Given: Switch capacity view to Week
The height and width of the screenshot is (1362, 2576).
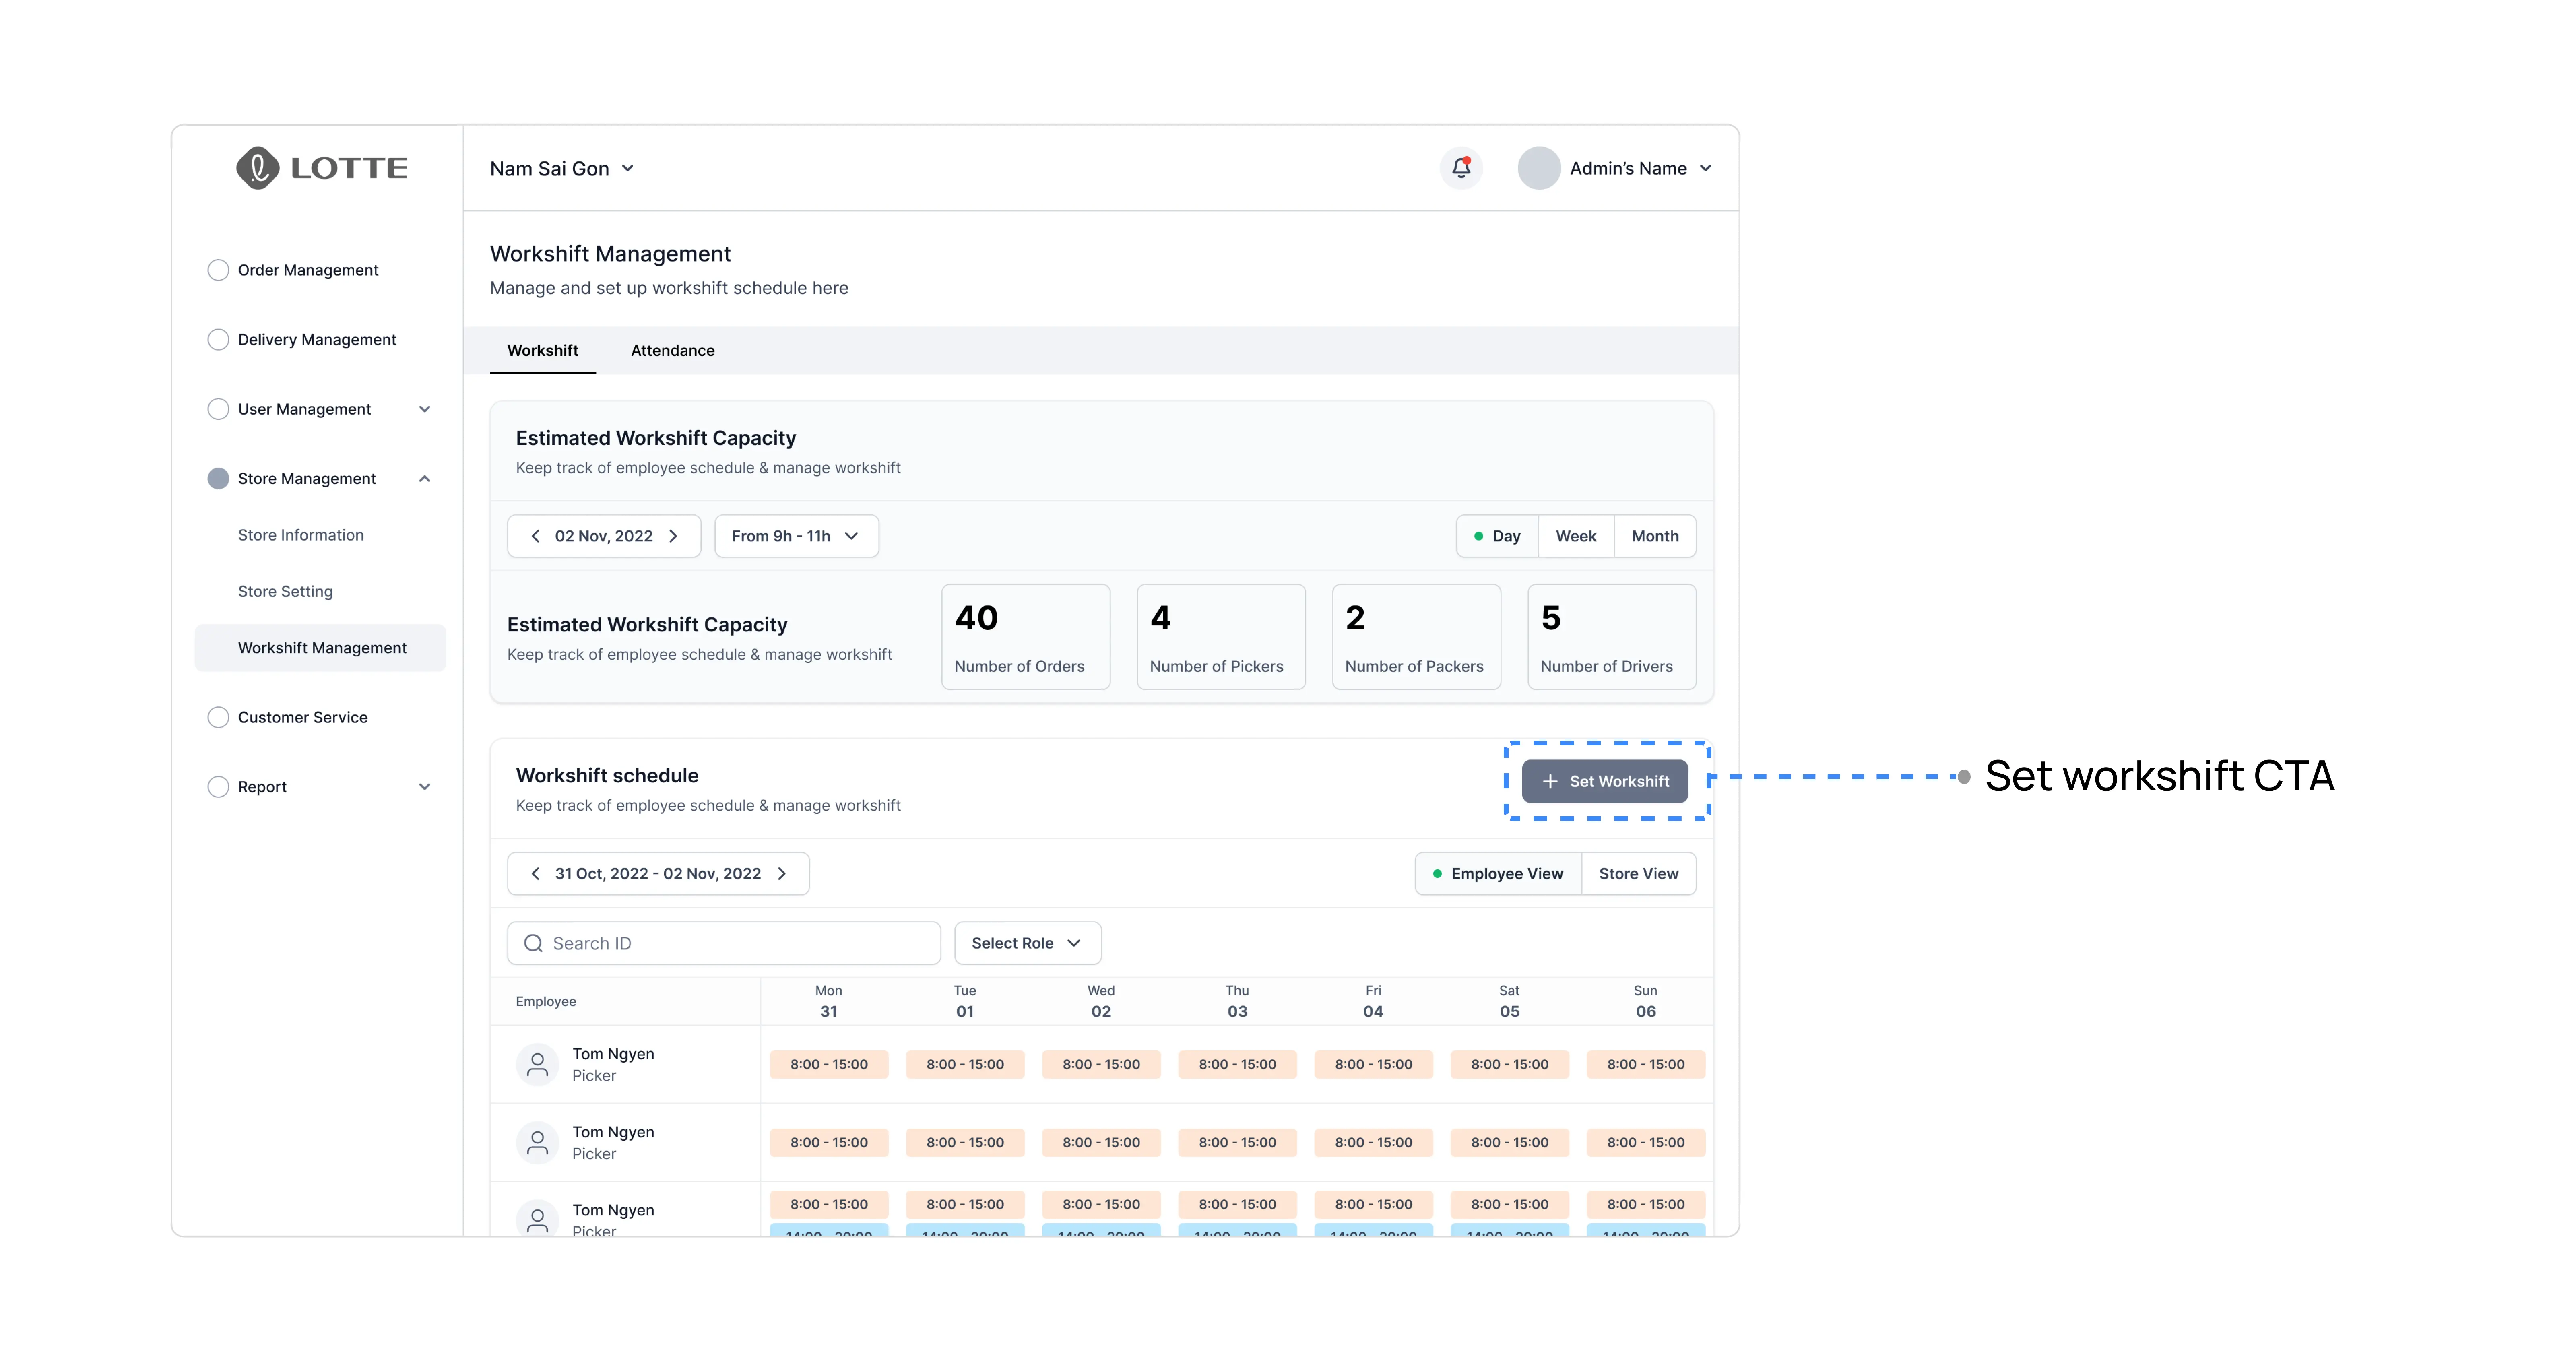Looking at the screenshot, I should pyautogui.click(x=1576, y=536).
